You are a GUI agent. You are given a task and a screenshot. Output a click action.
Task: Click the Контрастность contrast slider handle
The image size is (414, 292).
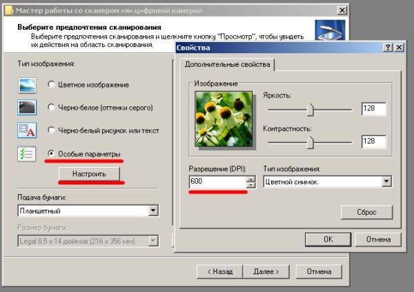[x=310, y=142]
